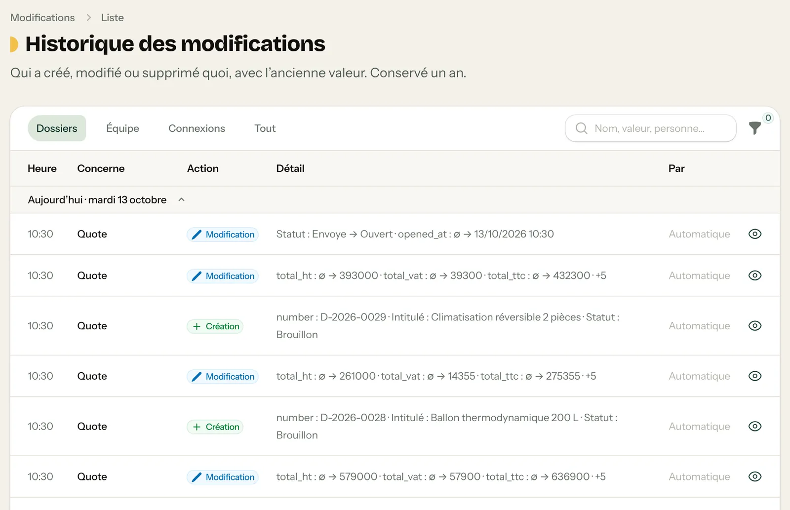Select detail 'Climatisation réversible 2 pièces'

tap(506, 317)
